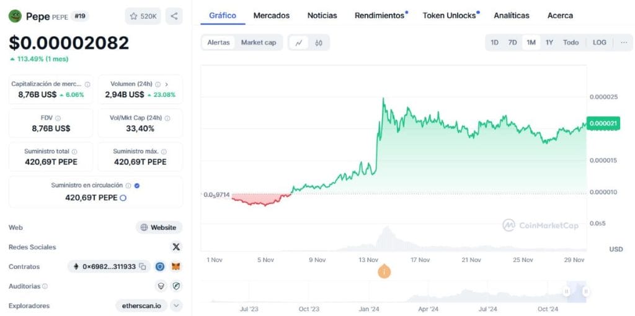Screen dimensions: 635x316
Task: Click the share icon button
Action: click(x=174, y=16)
